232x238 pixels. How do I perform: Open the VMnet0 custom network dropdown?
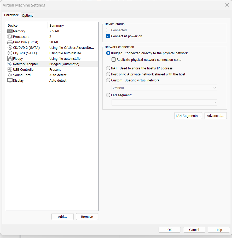coord(164,88)
